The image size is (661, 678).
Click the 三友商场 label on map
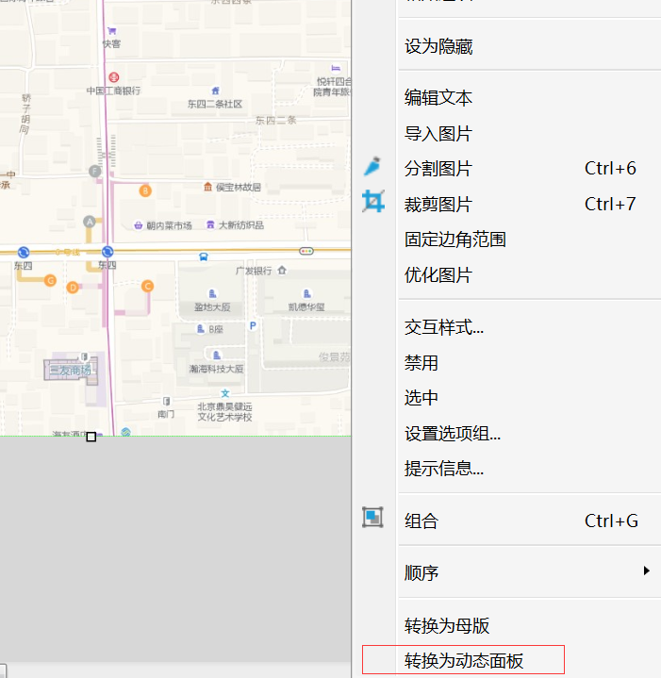coord(71,371)
